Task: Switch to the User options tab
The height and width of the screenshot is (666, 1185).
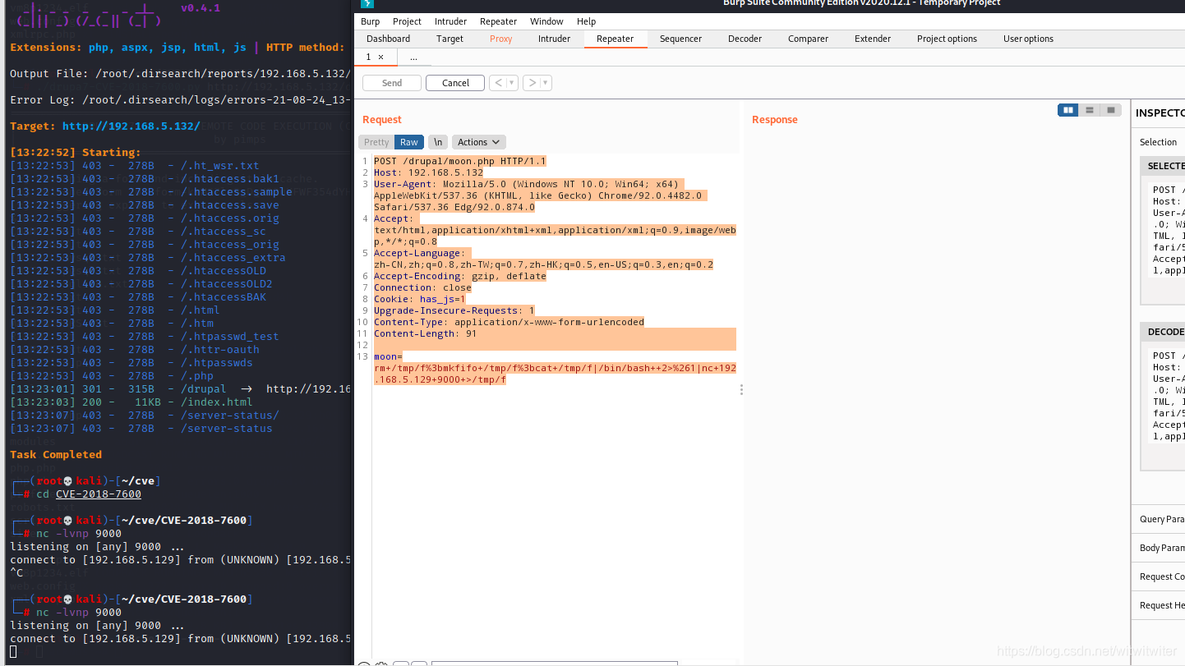Action: click(1028, 39)
